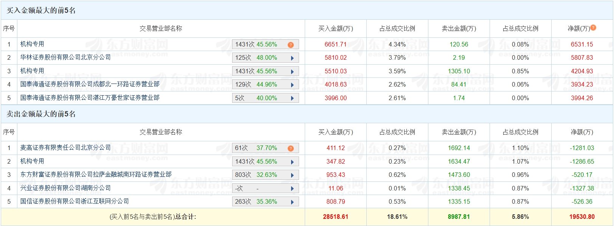The width and height of the screenshot is (614, 226).
Task: Click blue arrow for 国泰海通成都北一环路证券营业部
Action: click(x=292, y=85)
